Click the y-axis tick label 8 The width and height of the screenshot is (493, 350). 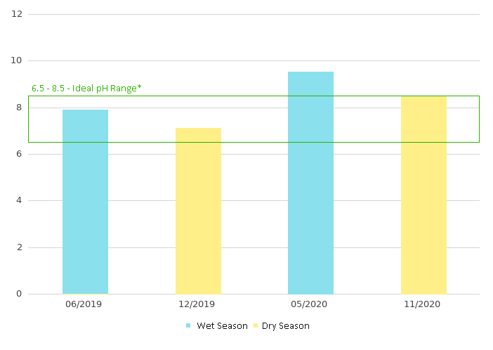coord(19,108)
